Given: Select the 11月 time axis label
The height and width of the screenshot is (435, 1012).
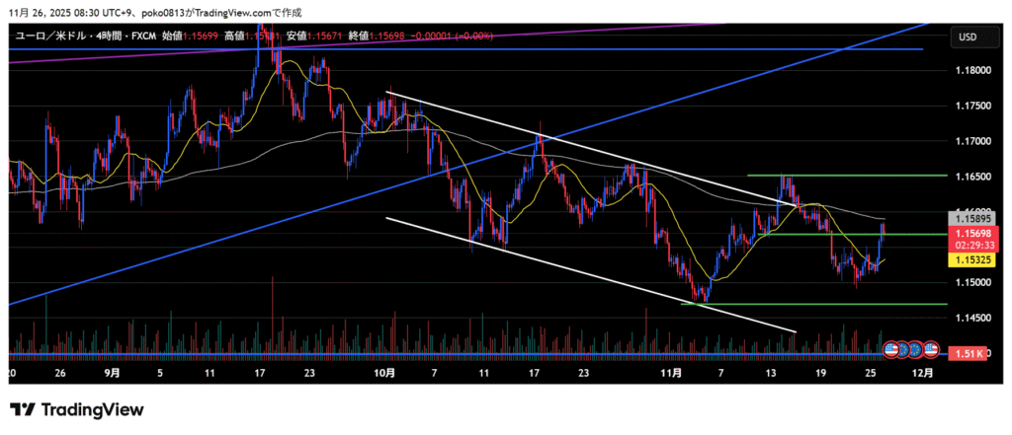Looking at the screenshot, I should click(x=671, y=375).
